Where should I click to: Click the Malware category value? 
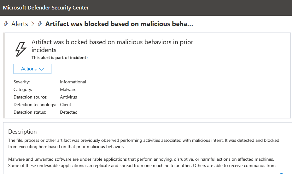coord(68,89)
